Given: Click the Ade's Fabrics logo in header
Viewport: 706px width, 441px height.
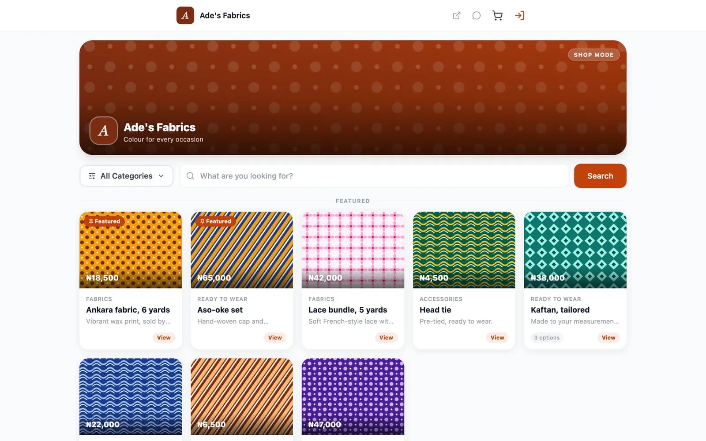Looking at the screenshot, I should tap(185, 15).
